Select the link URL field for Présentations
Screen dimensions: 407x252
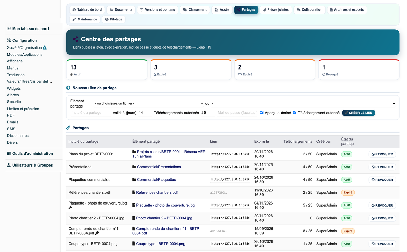click(x=230, y=167)
